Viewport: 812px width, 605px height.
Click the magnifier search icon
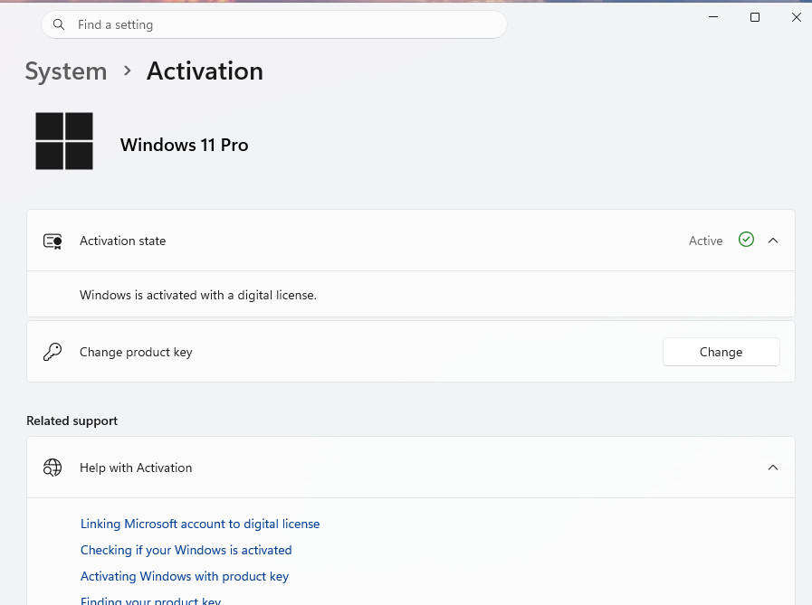[x=59, y=24]
